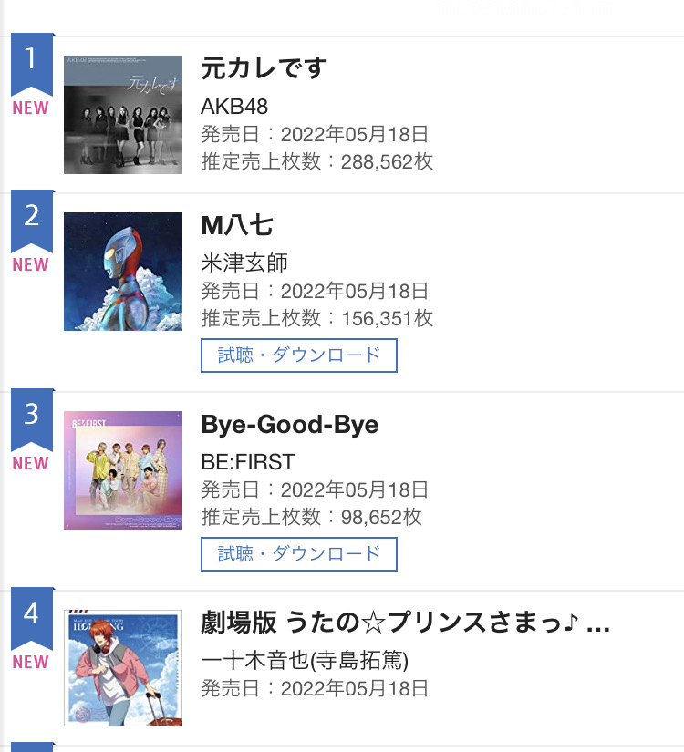Open the AKB48 元カレです cover art

tap(123, 115)
